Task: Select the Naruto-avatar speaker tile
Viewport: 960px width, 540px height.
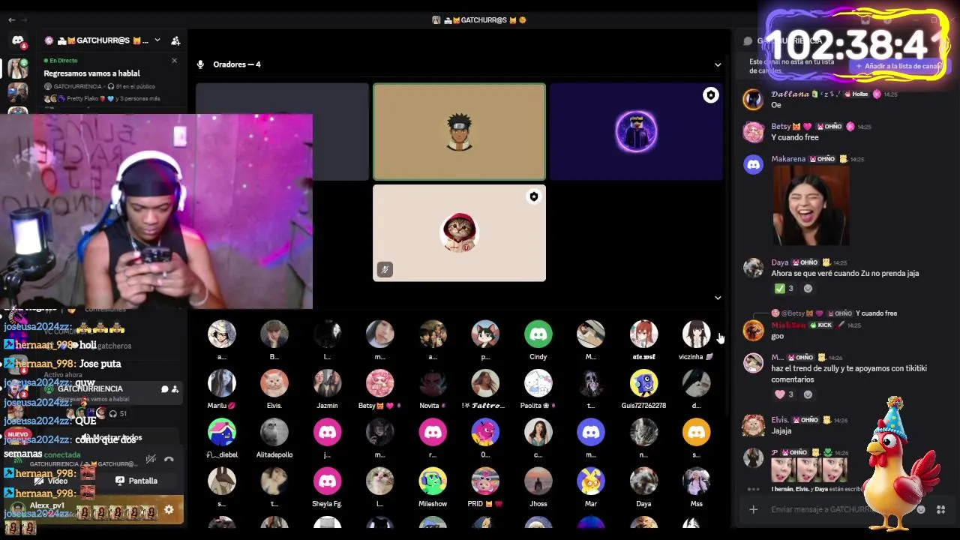Action: (459, 132)
